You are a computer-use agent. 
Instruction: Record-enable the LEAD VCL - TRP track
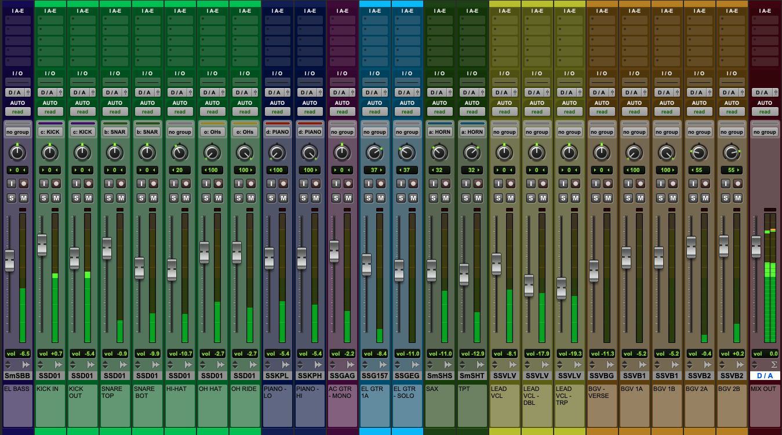click(576, 183)
